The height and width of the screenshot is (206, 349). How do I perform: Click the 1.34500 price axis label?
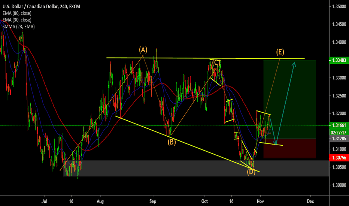pos(339,24)
